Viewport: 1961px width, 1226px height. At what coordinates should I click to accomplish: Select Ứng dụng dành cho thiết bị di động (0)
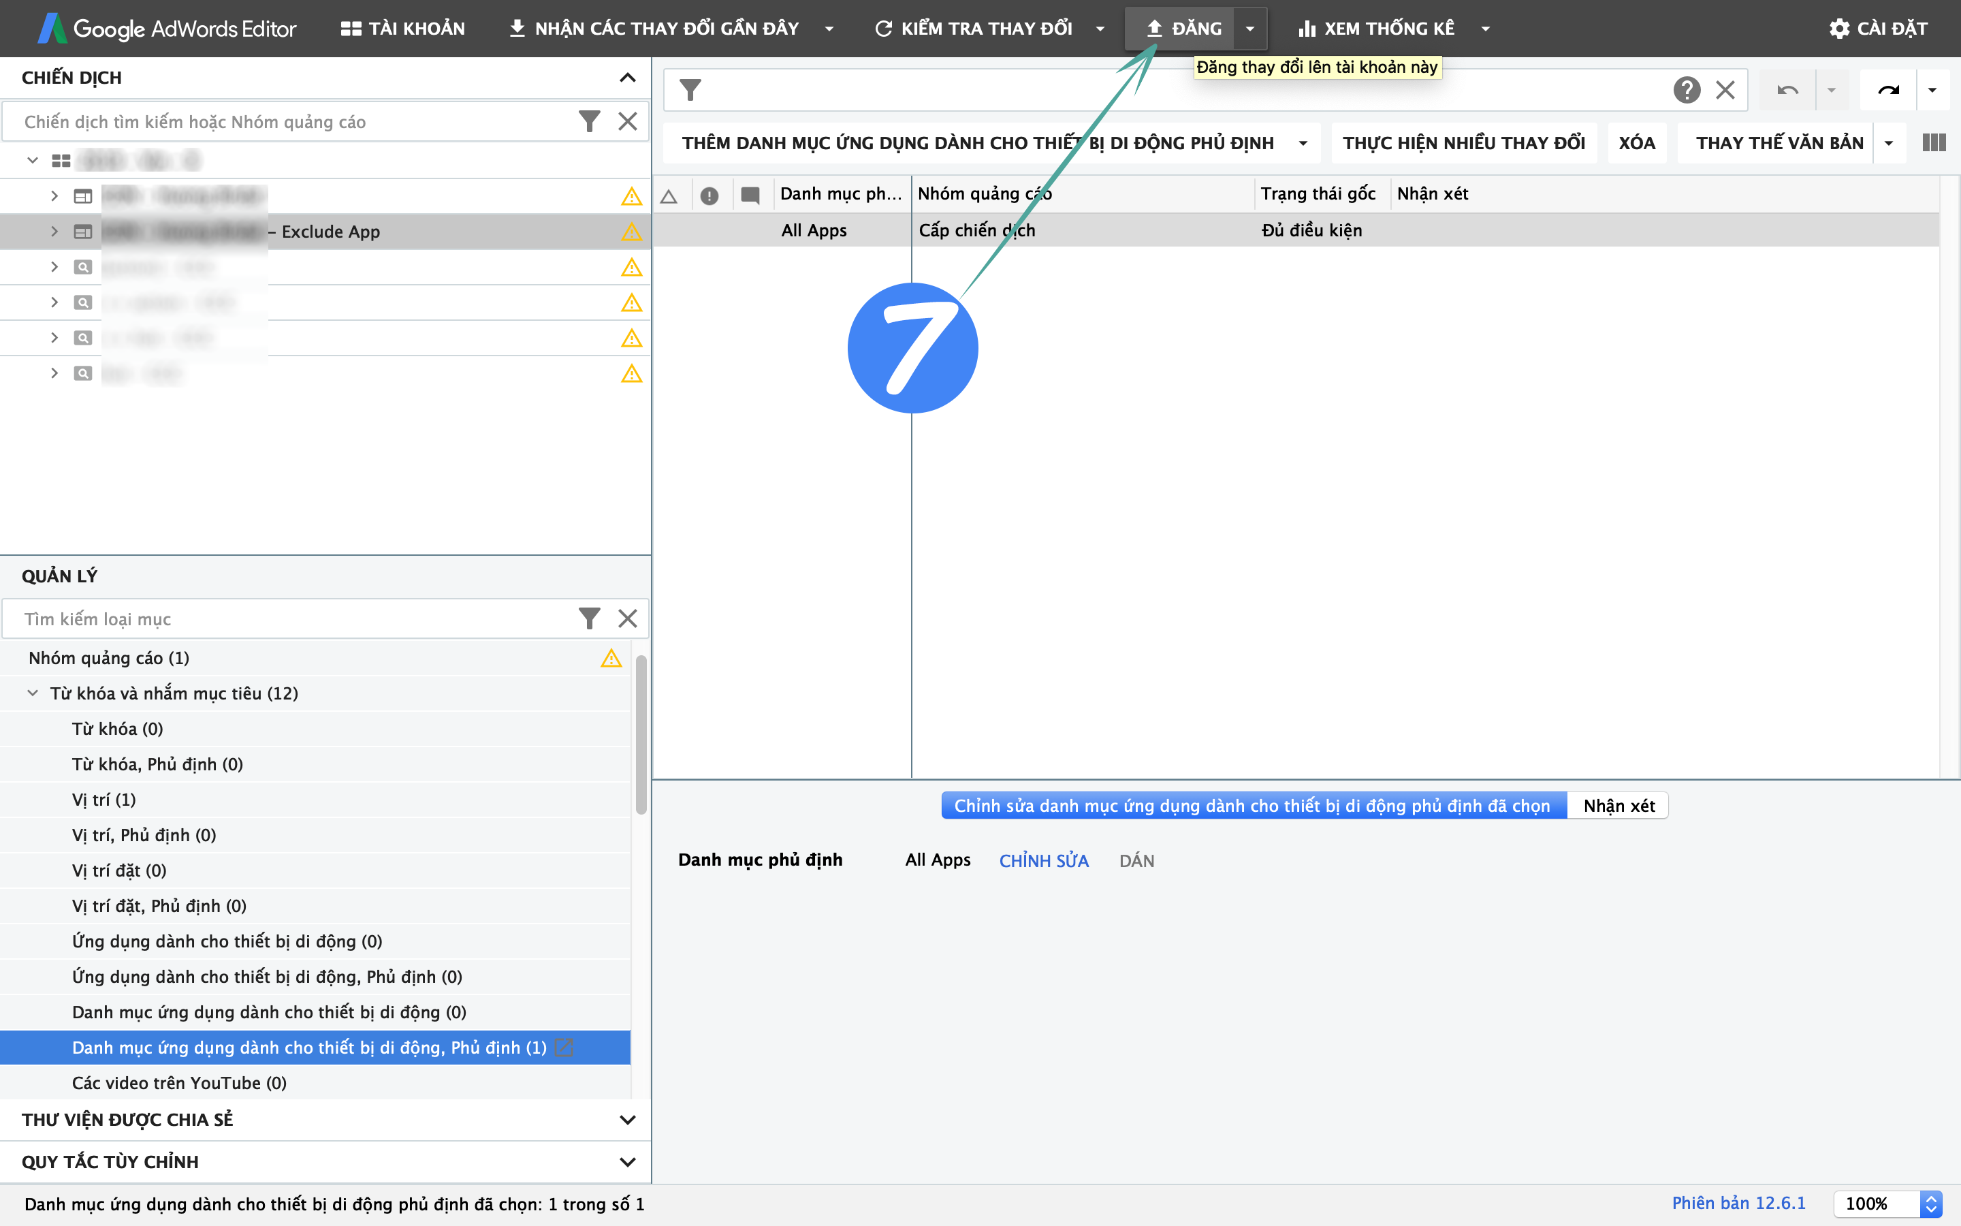(x=315, y=941)
